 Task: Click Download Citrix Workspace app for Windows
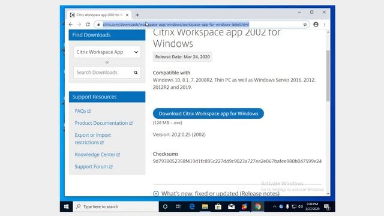(x=208, y=113)
